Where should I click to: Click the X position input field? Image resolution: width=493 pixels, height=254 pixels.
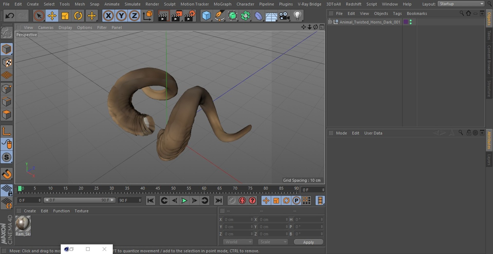[x=239, y=219]
